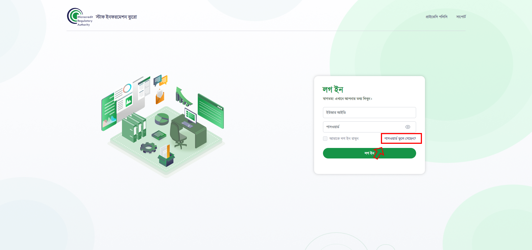Click the pie chart in the illustration

click(x=162, y=119)
